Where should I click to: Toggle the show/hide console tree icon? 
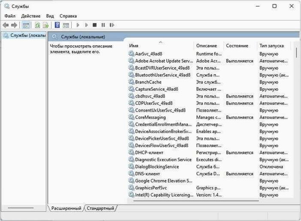26,25
